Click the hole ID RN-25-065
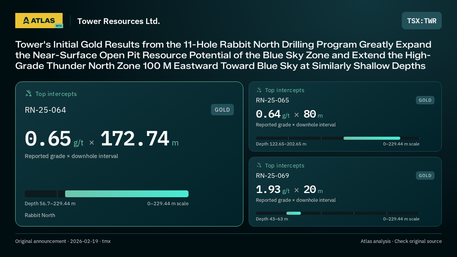 [x=272, y=101]
